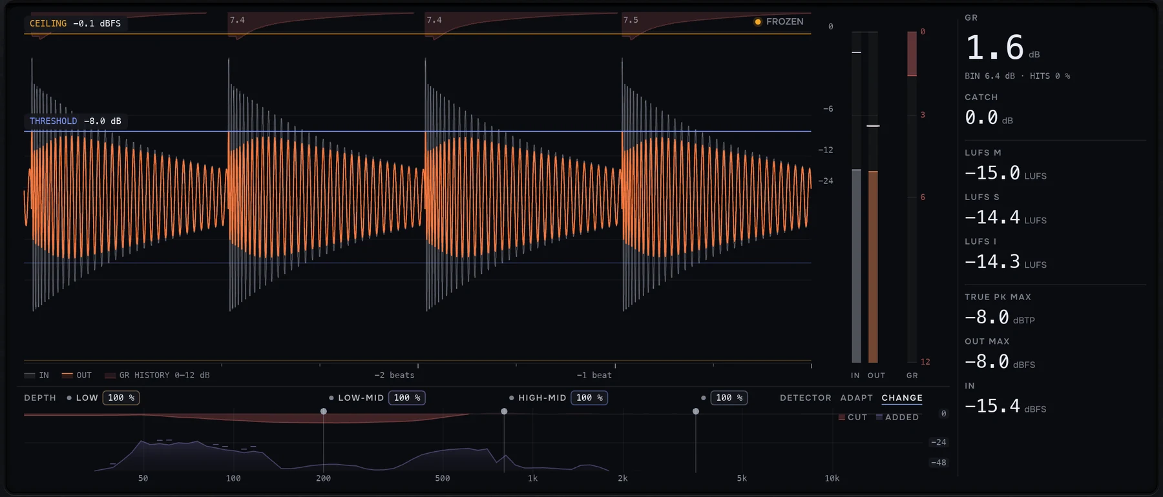Screen dimensions: 1163x497
Task: Click the 7.5 gain reduction peak label
Action: click(631, 21)
